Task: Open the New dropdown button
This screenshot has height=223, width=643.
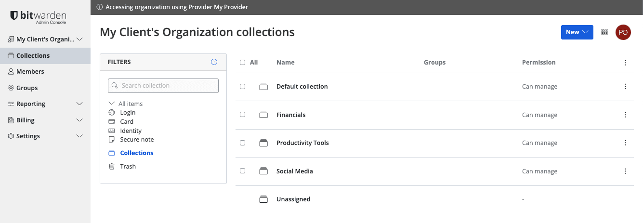Action: click(577, 32)
